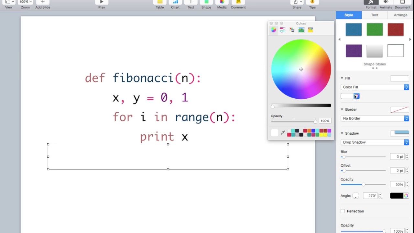Adjust the brightness slider in Colors
Image resolution: width=414 pixels, height=233 pixels.
click(301, 105)
